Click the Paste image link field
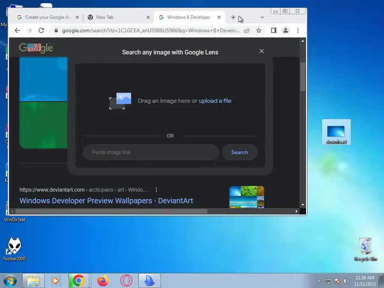Screen dimensions: 384x288 (151, 152)
